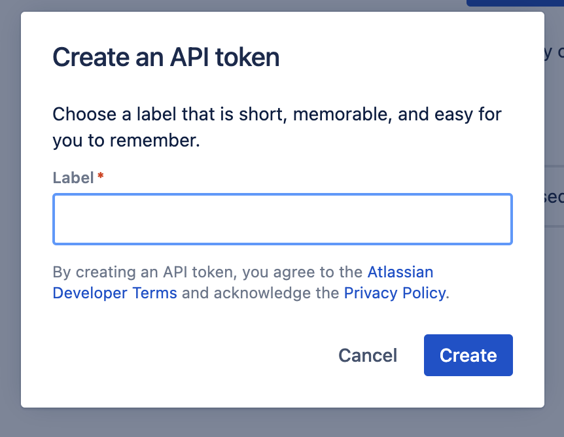Select the Label field to enter a name
Viewport: 564px width, 437px height.
(x=281, y=219)
